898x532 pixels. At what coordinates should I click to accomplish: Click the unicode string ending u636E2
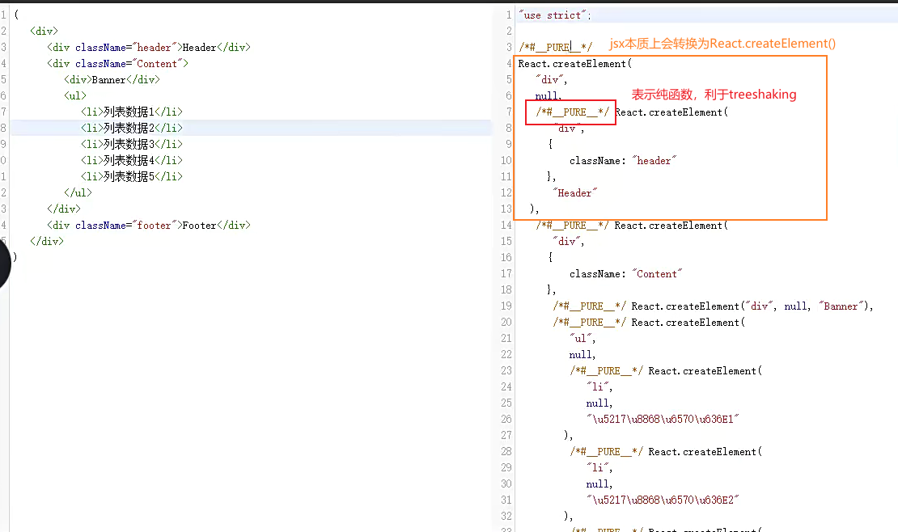[x=663, y=500]
